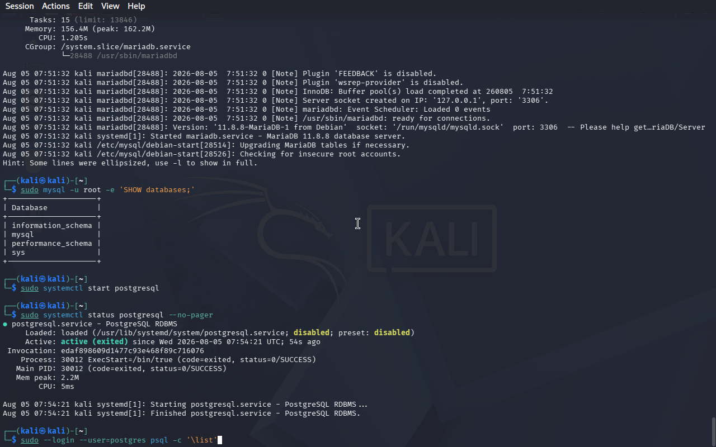Click the 'Database' table header
Viewport: 716px width, 447px height.
[x=30, y=208]
